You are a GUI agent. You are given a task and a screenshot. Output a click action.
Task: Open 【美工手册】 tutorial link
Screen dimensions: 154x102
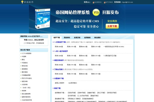point(101,93)
